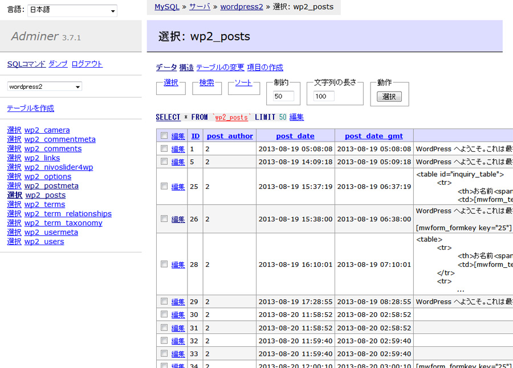Check the checkbox for row ID 1
Image resolution: width=513 pixels, height=368 pixels.
(164, 149)
